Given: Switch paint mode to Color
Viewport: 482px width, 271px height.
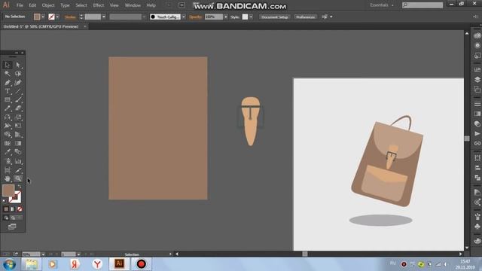Looking at the screenshot, I should tap(6, 209).
